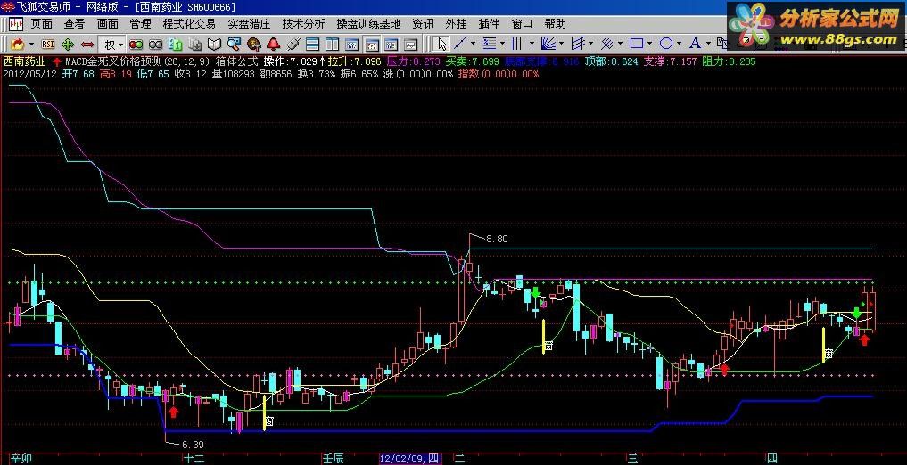Open the 操盘训练基地 menu

368,24
